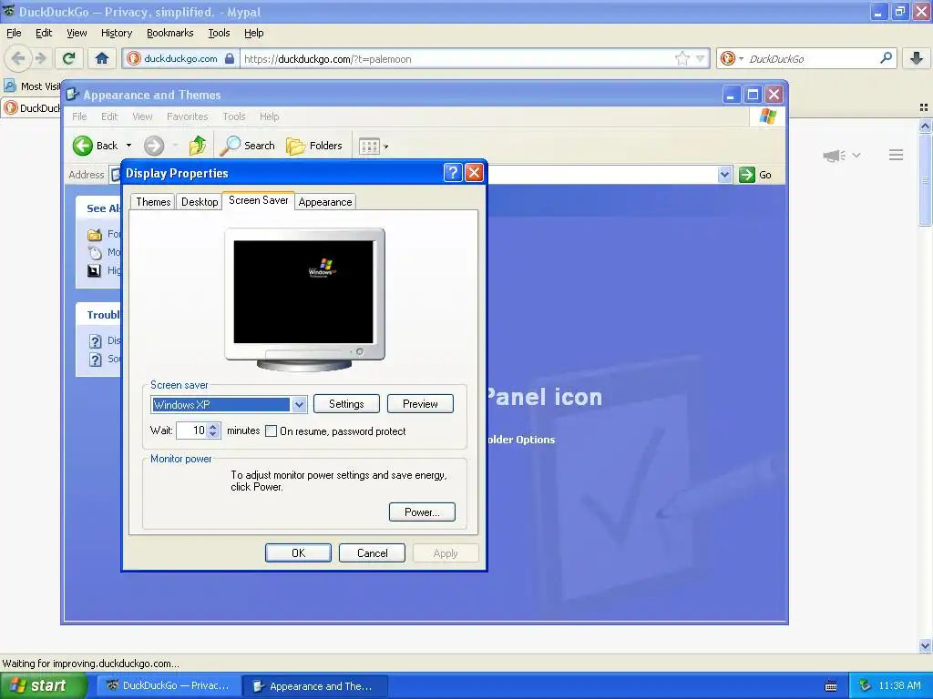933x699 pixels.
Task: Open the browser Help menu
Action: point(253,33)
